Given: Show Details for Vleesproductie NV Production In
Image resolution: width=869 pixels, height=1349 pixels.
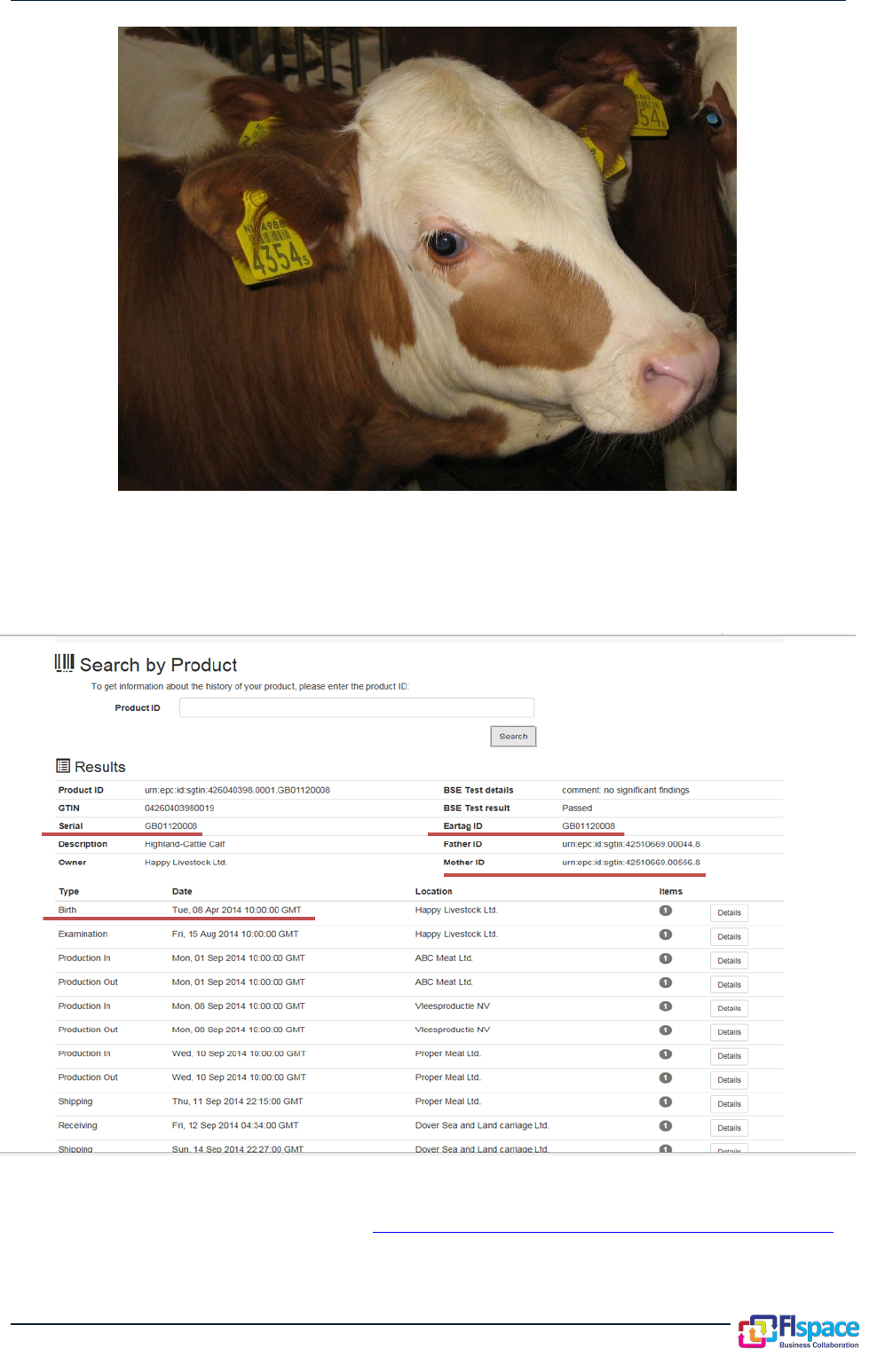Looking at the screenshot, I should [729, 1008].
